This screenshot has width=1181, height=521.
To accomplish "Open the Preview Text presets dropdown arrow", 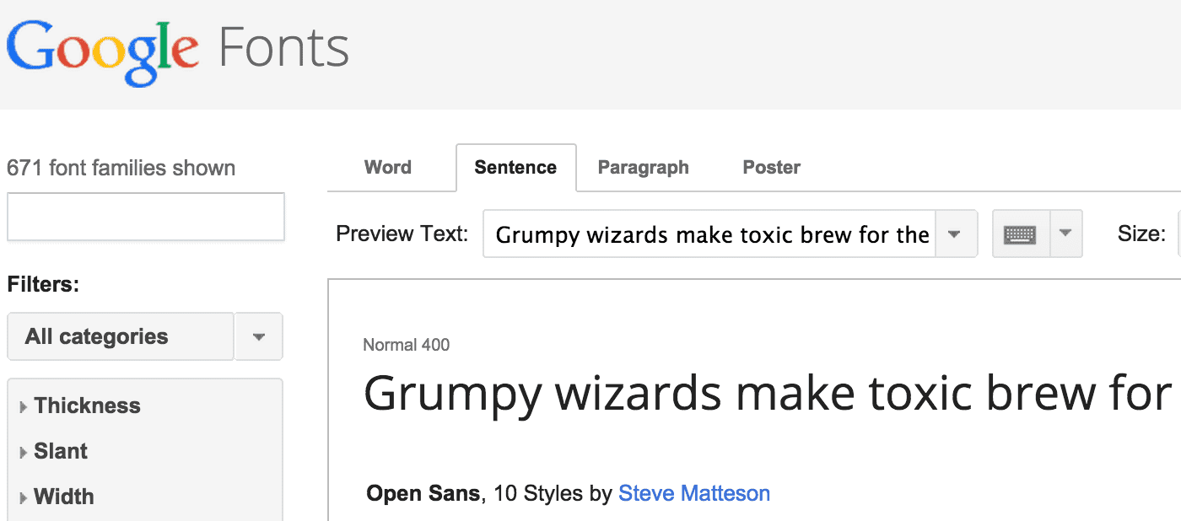I will tap(954, 234).
